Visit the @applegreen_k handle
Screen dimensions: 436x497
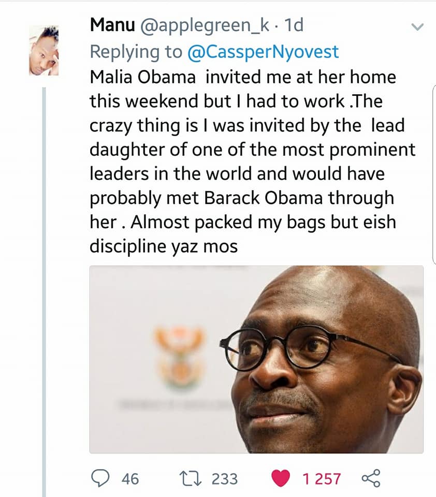[205, 25]
